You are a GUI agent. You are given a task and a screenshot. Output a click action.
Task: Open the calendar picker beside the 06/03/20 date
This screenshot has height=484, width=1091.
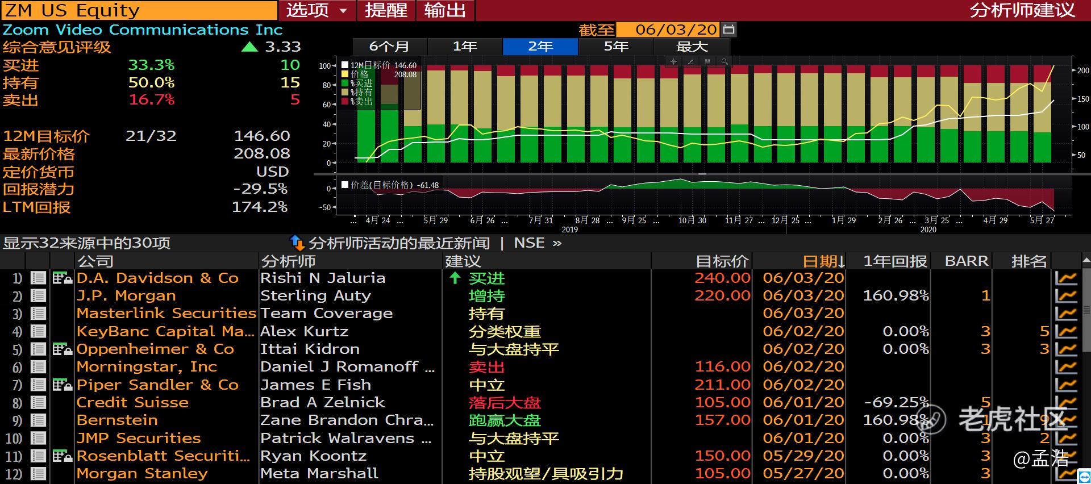pyautogui.click(x=729, y=30)
